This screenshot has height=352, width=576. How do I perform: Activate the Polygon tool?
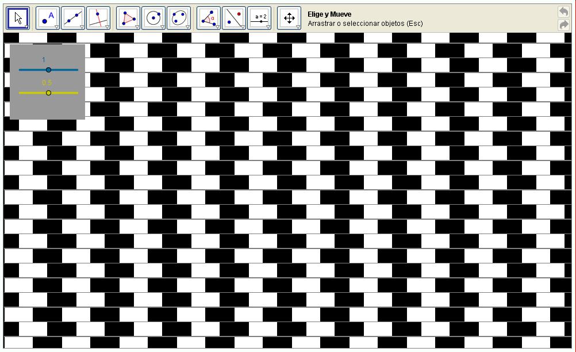tap(128, 18)
